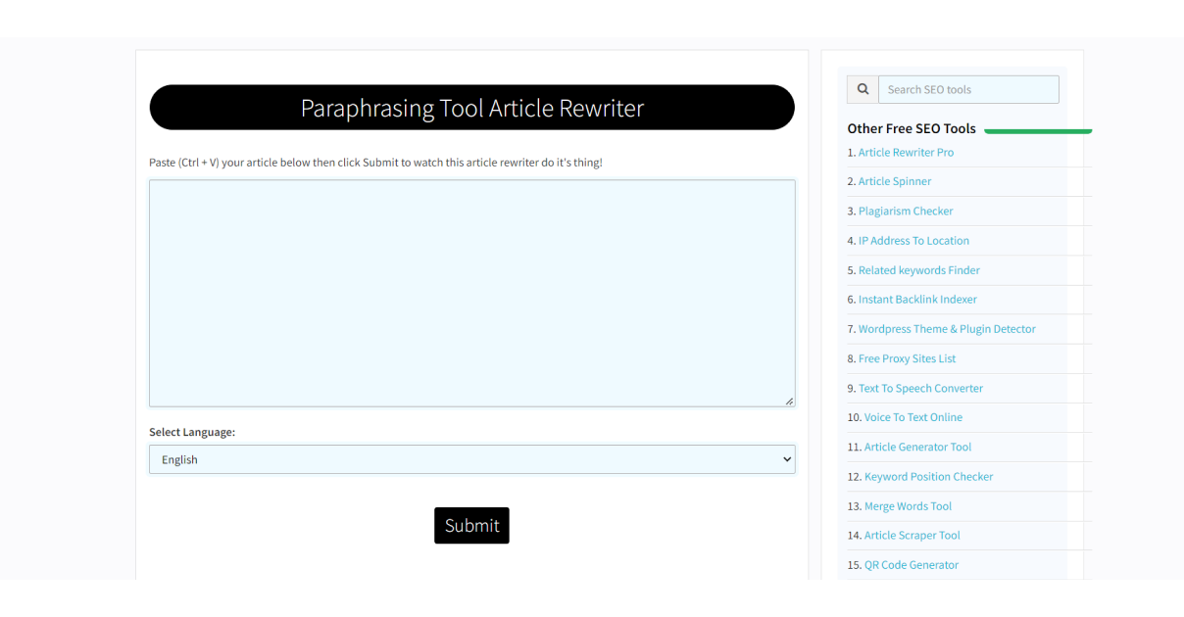Open Article Scraper Tool
This screenshot has height=617, width=1184.
(912, 536)
